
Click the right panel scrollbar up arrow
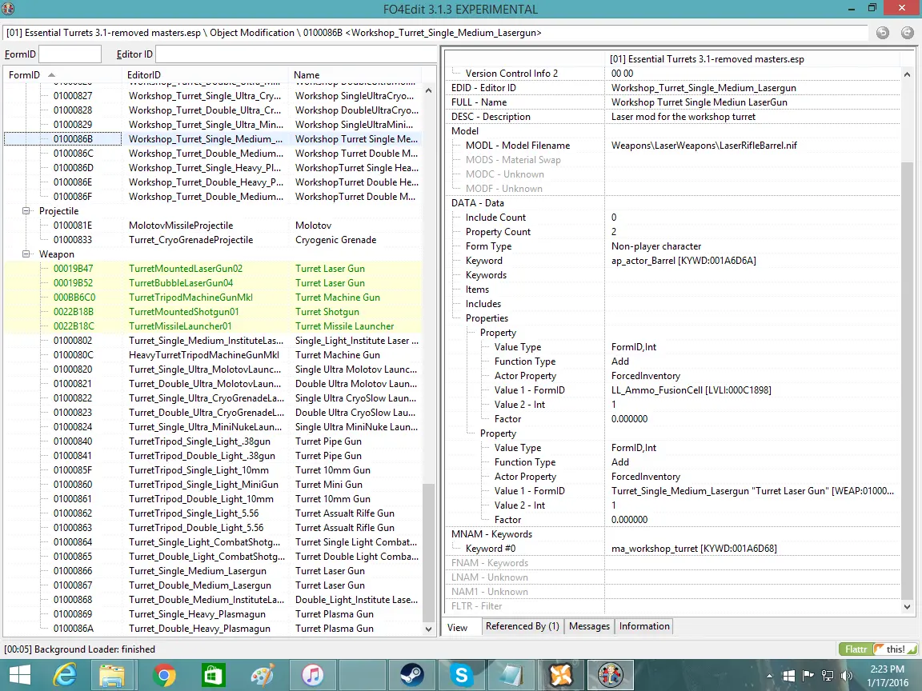click(907, 74)
